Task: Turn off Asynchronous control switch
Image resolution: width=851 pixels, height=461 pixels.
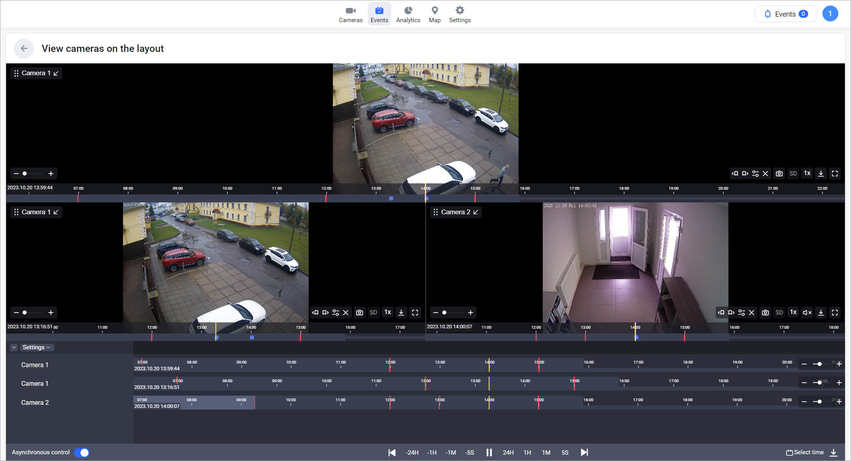Action: point(82,452)
